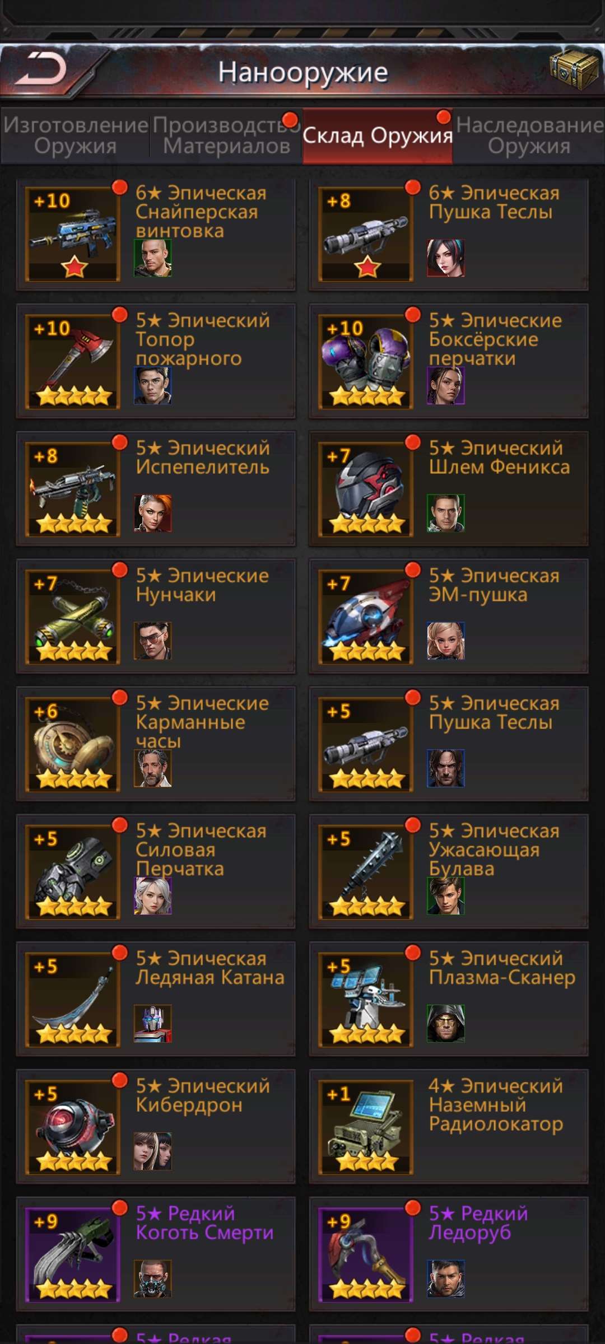605x1344 pixels.
Task: Switch to Производство Материалов tab
Action: coord(226,136)
